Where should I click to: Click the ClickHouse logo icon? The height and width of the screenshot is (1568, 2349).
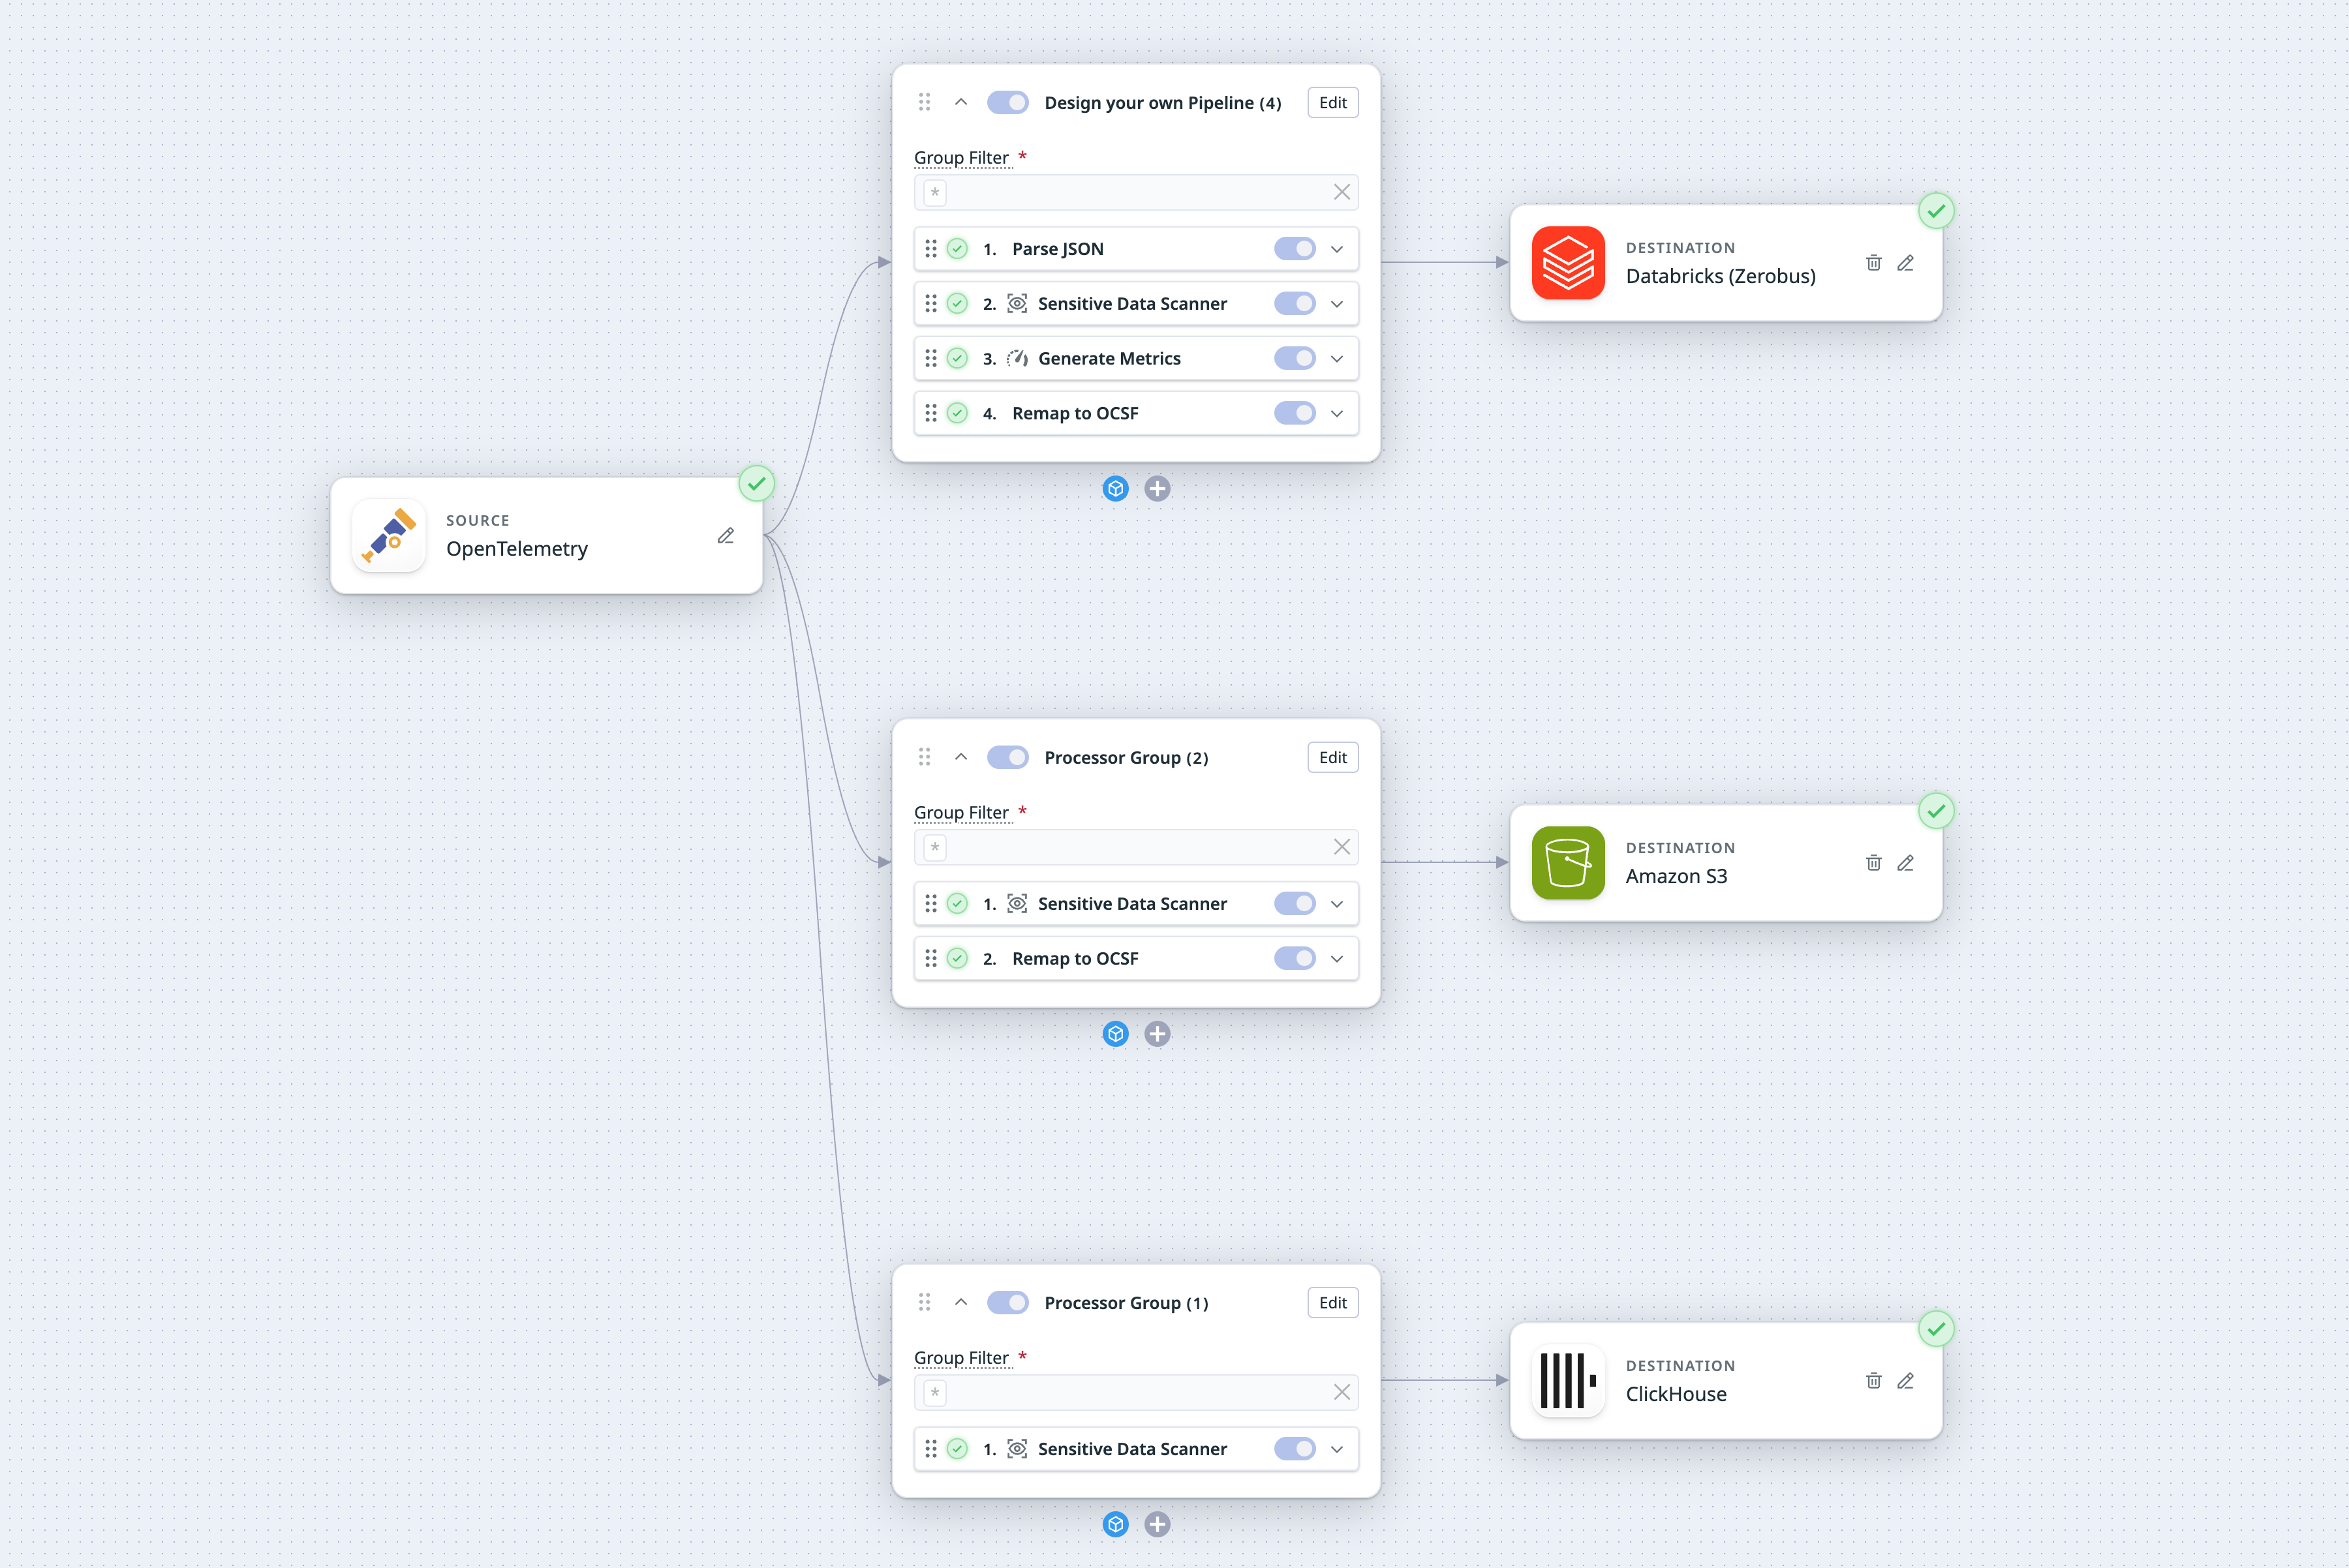pos(1568,1381)
